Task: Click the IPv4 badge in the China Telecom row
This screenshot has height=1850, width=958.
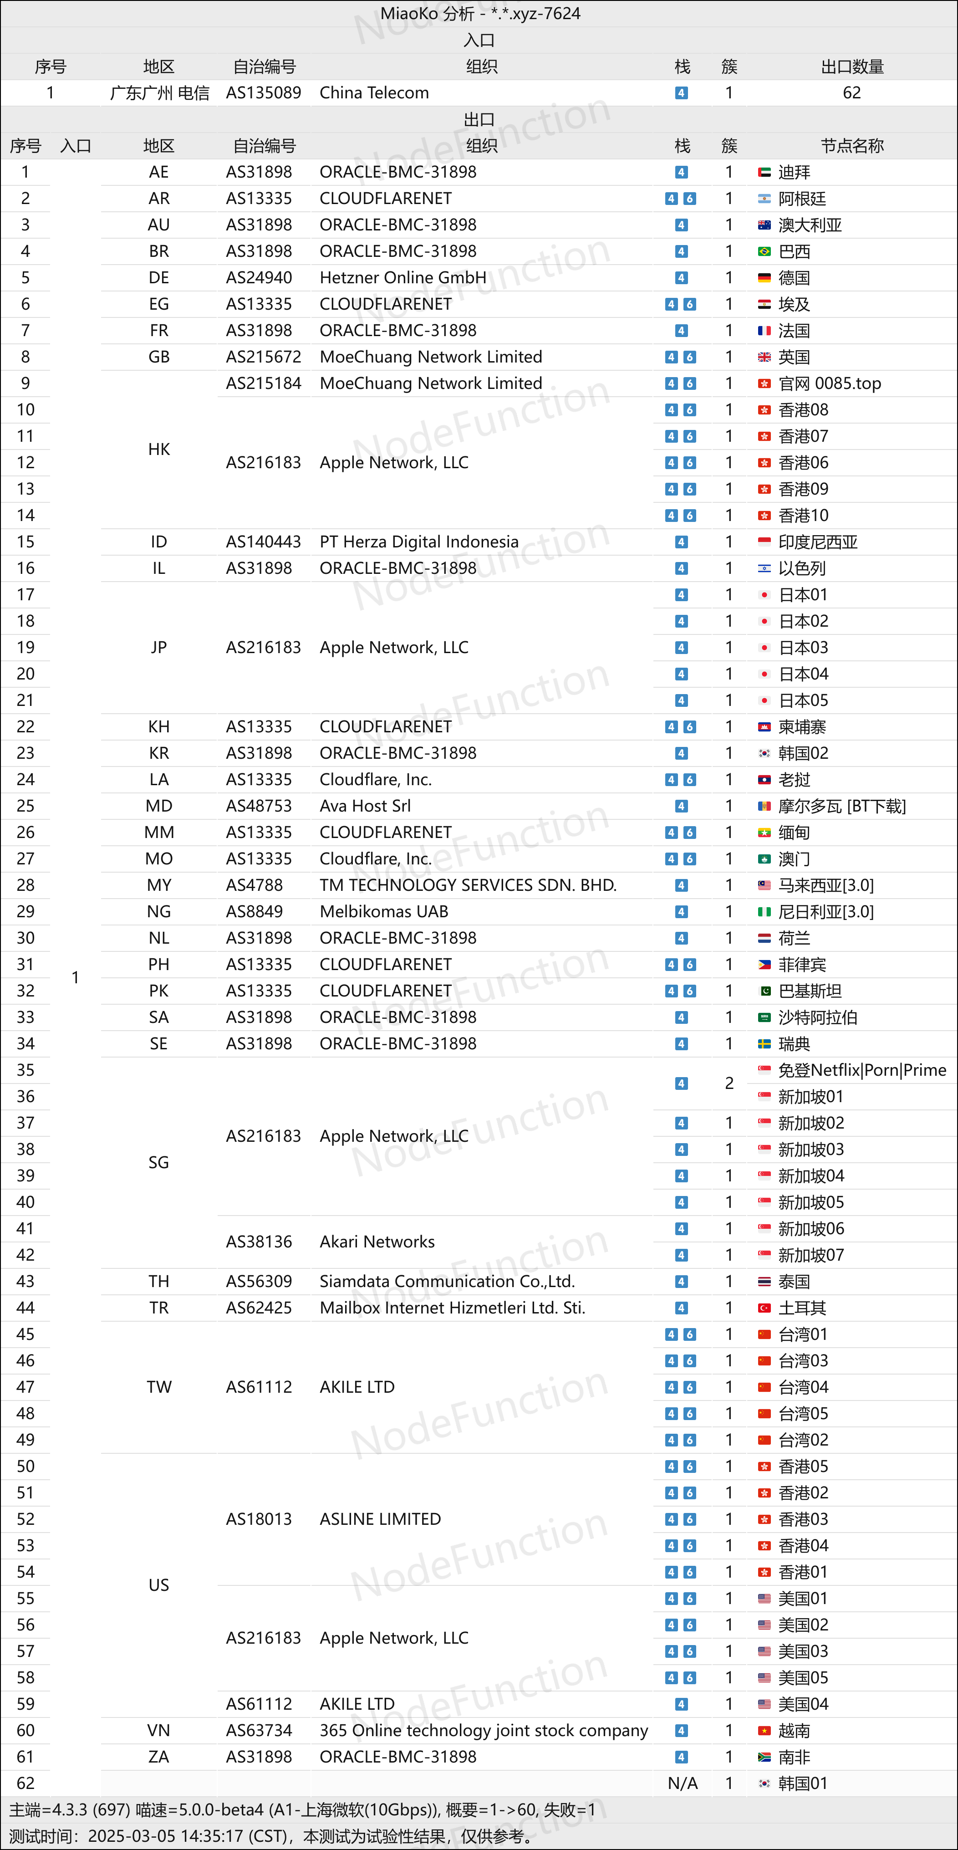Action: coord(682,92)
